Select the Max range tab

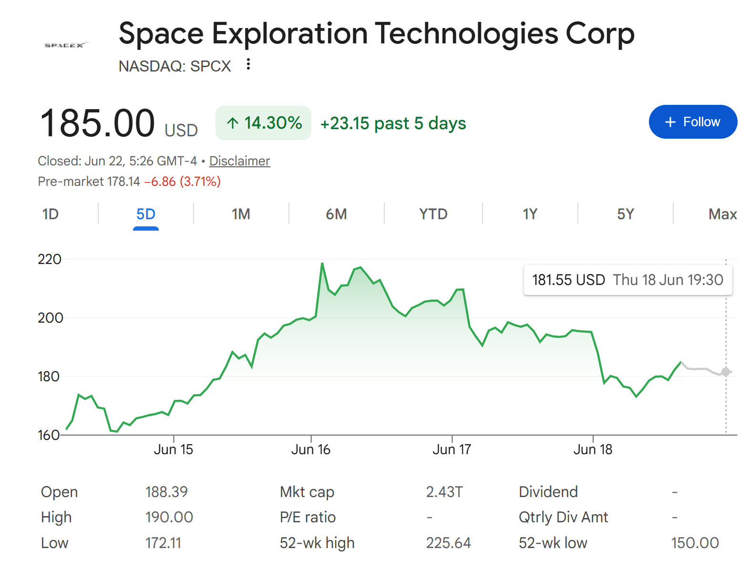click(722, 214)
